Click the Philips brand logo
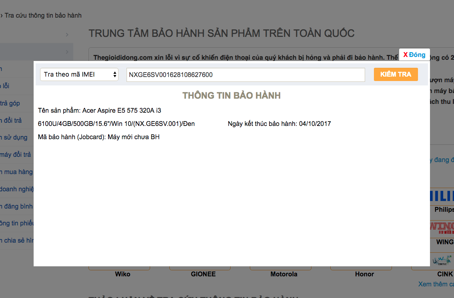Image resolution: width=454 pixels, height=298 pixels. [442, 196]
